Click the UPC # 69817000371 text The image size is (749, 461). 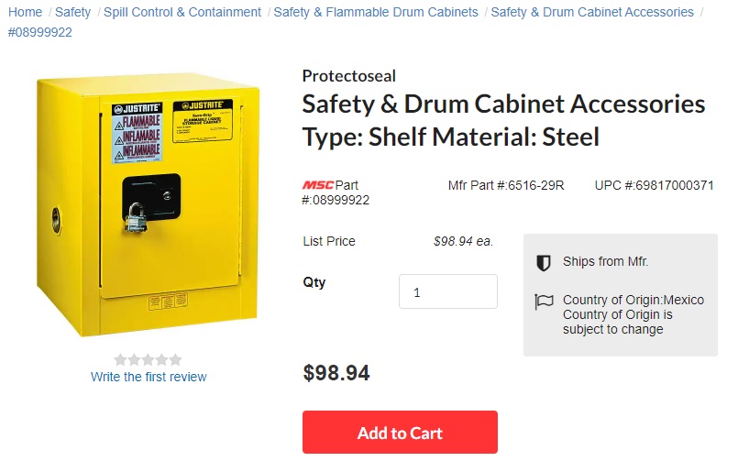pyautogui.click(x=655, y=185)
